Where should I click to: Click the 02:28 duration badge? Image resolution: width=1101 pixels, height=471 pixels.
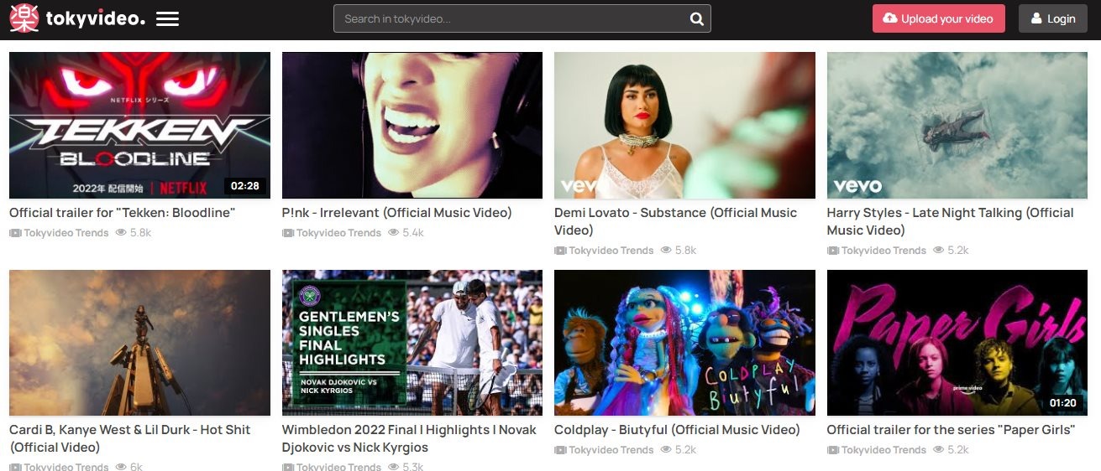coord(245,185)
